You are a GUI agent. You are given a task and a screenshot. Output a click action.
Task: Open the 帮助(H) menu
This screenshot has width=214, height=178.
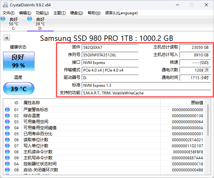(x=94, y=13)
